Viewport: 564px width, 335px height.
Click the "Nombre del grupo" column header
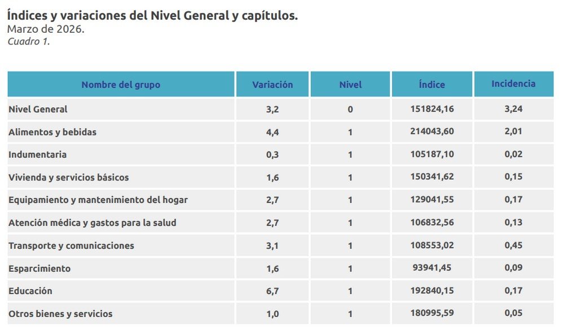tap(121, 85)
